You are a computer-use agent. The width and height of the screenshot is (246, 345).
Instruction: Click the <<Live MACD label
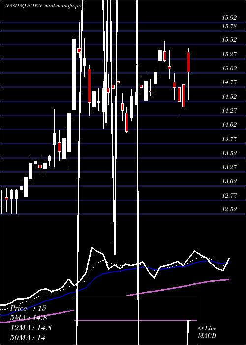(x=207, y=332)
